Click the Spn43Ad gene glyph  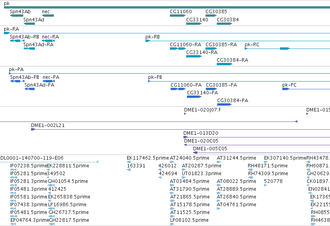29,24
